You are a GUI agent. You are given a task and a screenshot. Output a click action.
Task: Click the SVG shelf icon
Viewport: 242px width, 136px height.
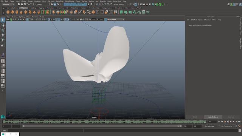pyautogui.click(x=48, y=12)
